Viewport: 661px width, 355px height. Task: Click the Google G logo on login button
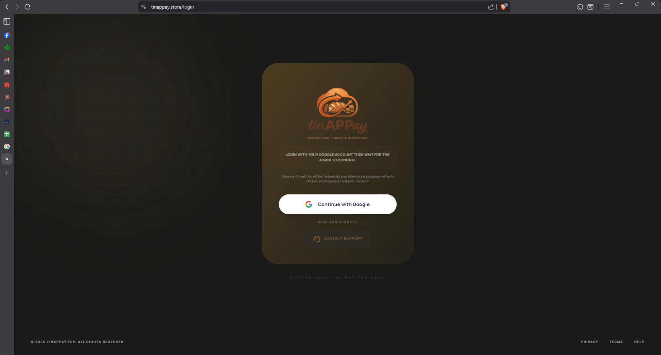click(x=309, y=204)
